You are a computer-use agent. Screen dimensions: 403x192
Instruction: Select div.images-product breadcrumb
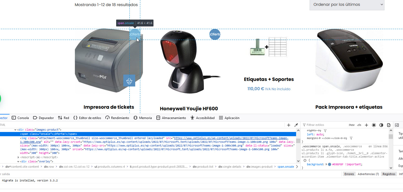pos(259,167)
